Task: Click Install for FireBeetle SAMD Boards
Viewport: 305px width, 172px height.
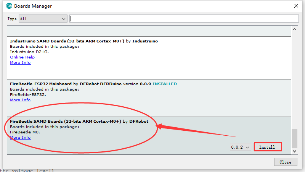Action: point(268,147)
